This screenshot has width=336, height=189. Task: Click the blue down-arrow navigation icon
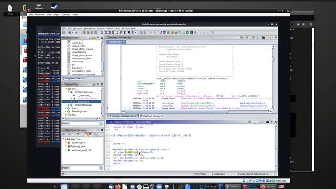tap(102, 33)
